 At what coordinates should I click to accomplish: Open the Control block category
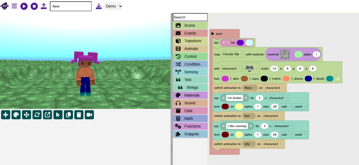pos(190,56)
